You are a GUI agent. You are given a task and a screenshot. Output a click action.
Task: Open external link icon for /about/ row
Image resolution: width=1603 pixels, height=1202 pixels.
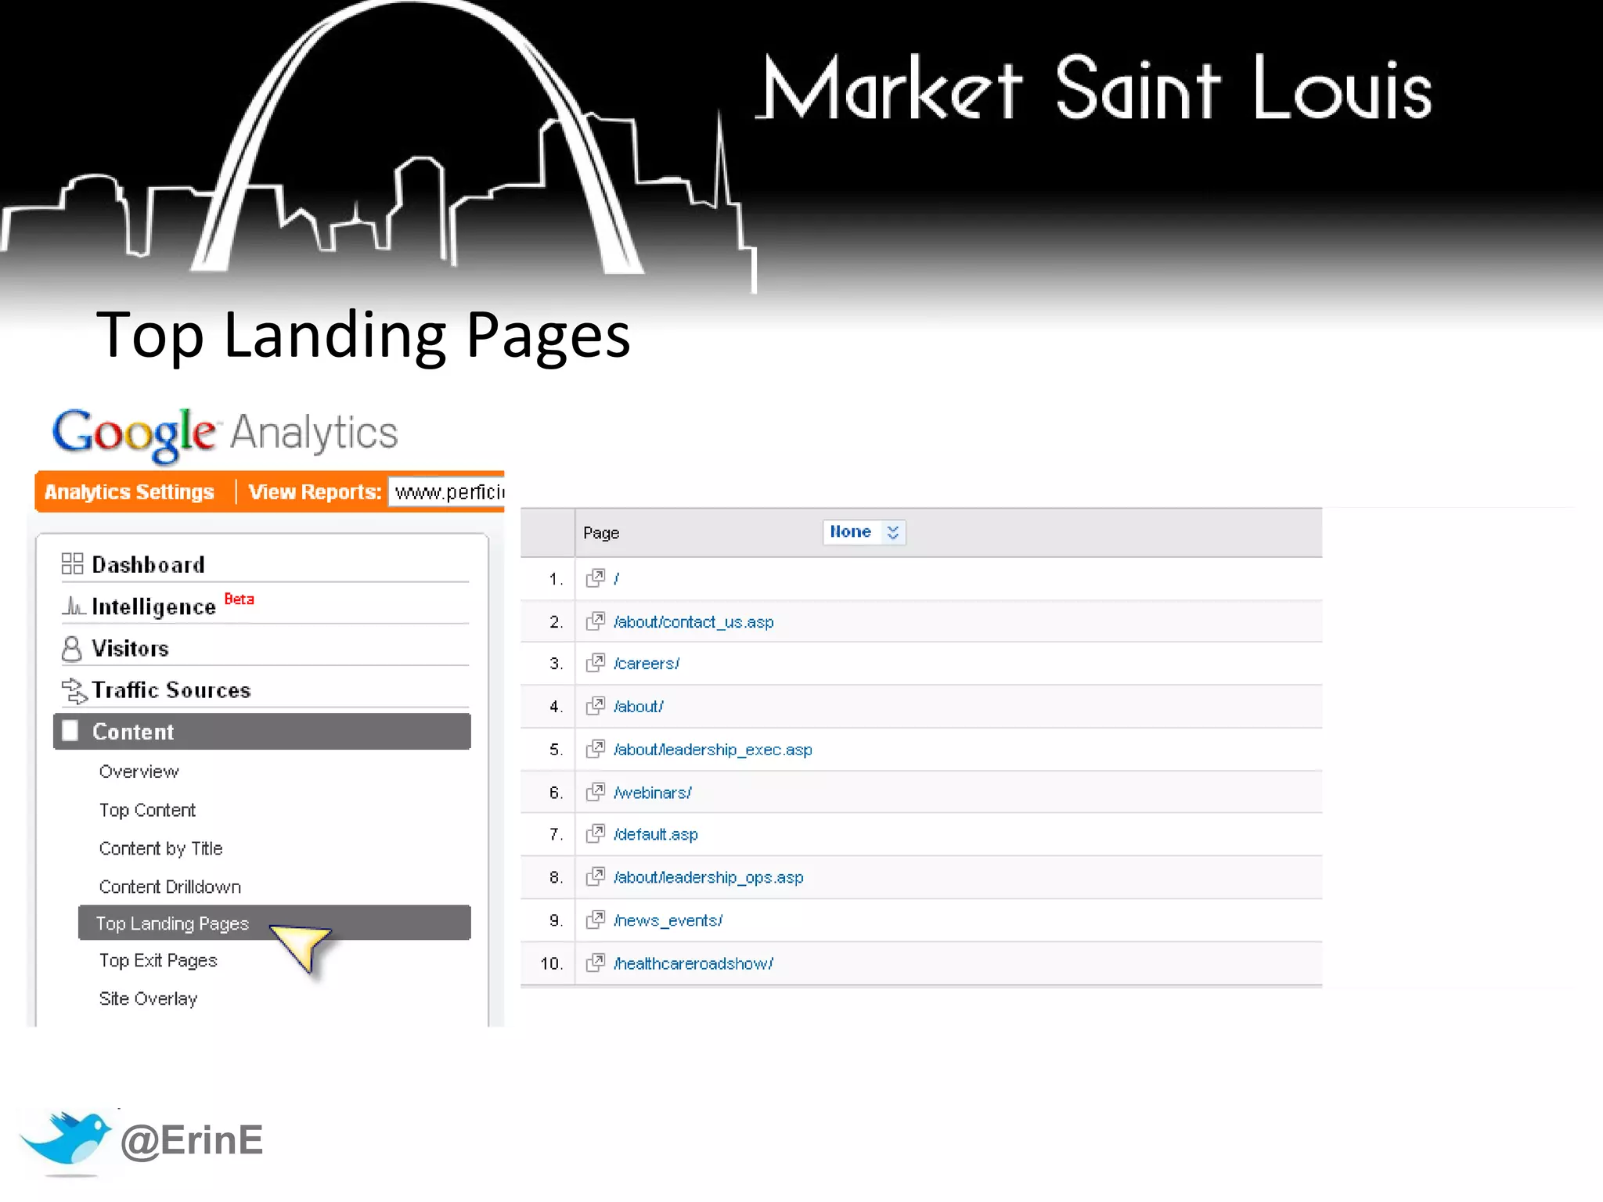(x=596, y=706)
